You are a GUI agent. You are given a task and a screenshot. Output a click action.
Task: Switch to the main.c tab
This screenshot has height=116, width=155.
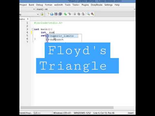[x=22, y=19]
